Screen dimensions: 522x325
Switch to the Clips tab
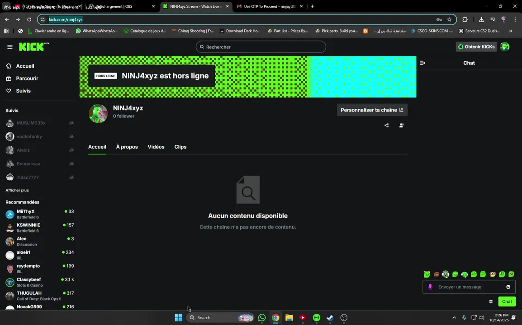180,147
